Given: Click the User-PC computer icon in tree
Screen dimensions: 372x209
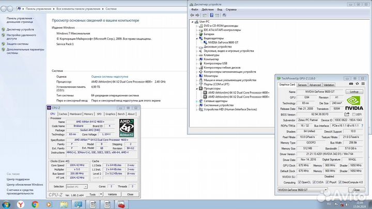Looking at the screenshot, I should point(196,22).
